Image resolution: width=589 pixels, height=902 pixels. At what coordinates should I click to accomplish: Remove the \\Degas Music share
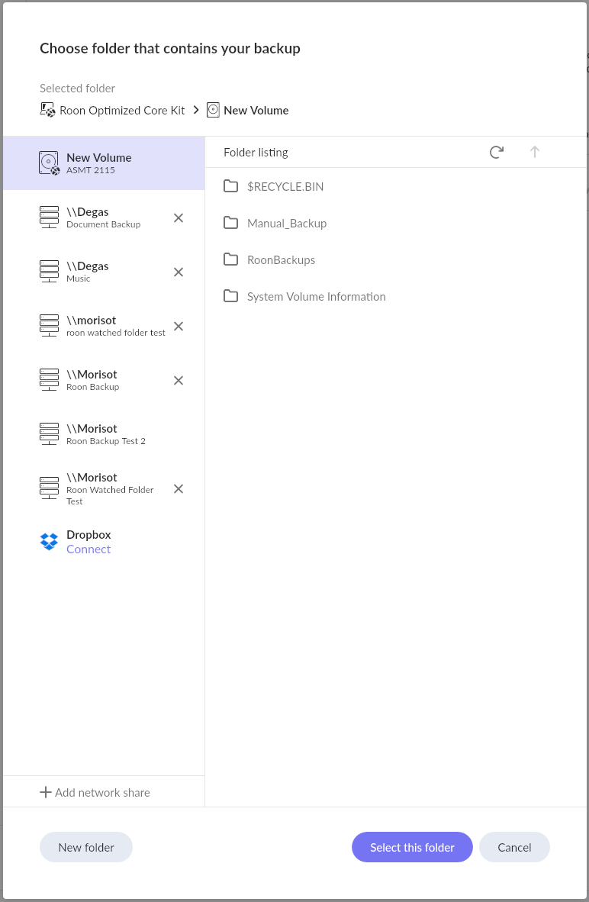coord(179,272)
